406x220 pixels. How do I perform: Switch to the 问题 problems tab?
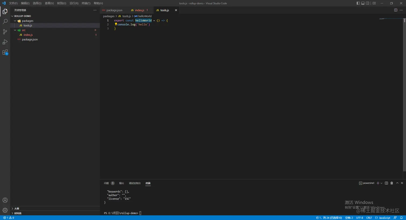(106, 183)
